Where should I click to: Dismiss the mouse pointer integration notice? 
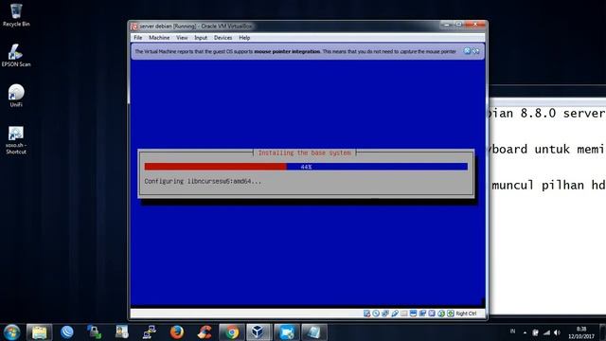pos(467,51)
